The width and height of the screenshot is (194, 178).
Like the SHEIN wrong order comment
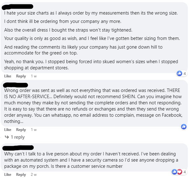point(7,130)
